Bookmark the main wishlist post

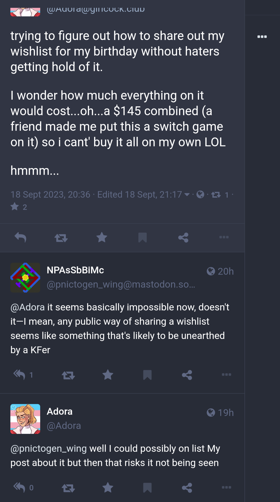point(143,238)
